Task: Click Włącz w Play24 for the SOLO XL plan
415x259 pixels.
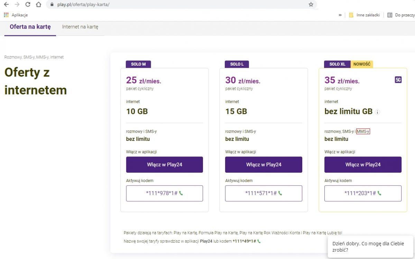Action: pos(363,165)
